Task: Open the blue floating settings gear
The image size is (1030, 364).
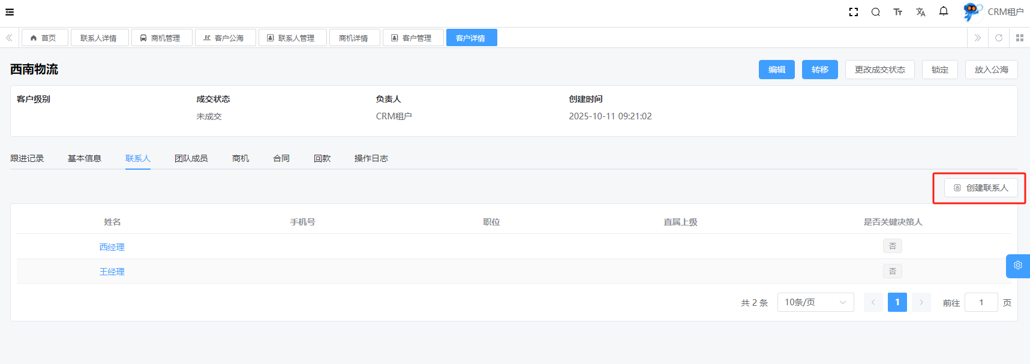Action: 1017,266
